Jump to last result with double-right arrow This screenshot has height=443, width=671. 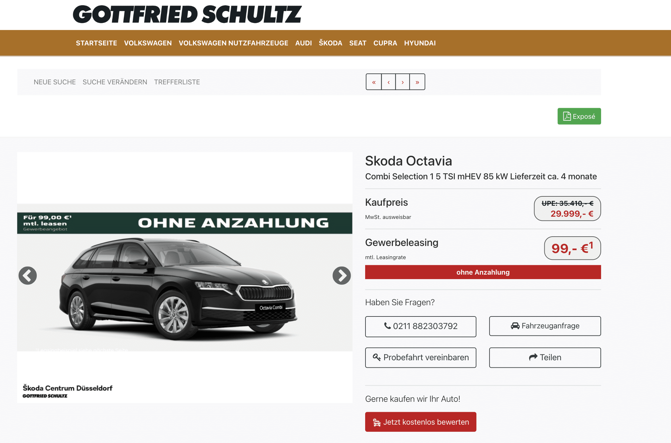click(x=417, y=82)
